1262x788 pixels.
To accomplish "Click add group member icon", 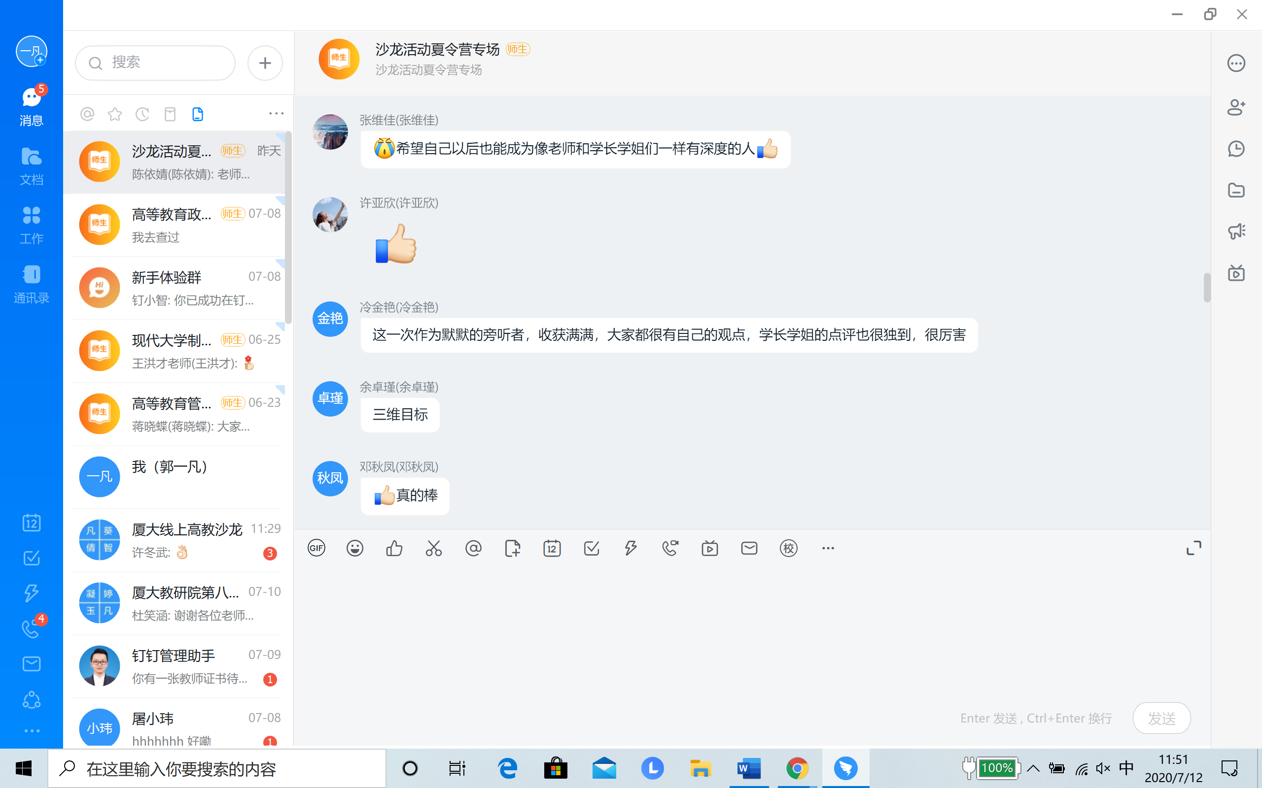I will (x=1236, y=107).
